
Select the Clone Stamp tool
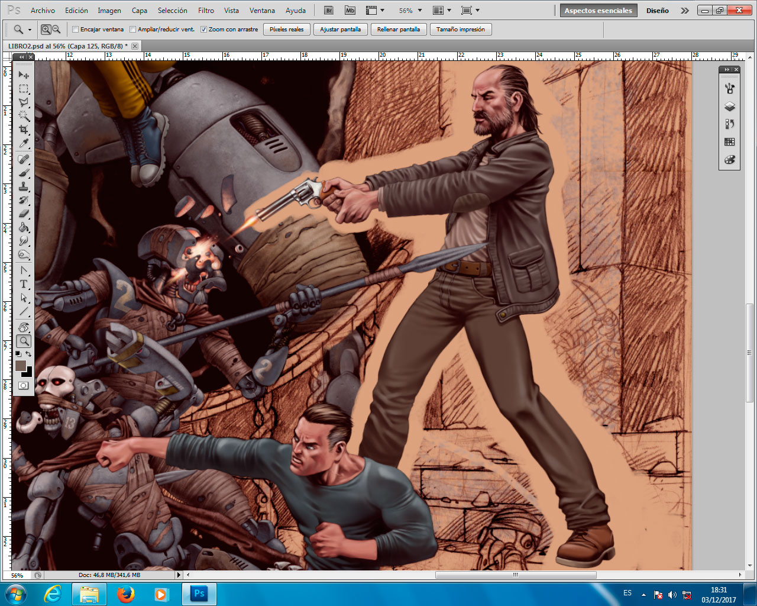[x=24, y=187]
